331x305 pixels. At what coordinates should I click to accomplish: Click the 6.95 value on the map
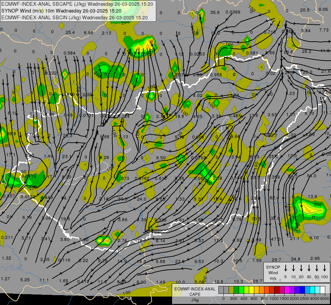click(89, 33)
